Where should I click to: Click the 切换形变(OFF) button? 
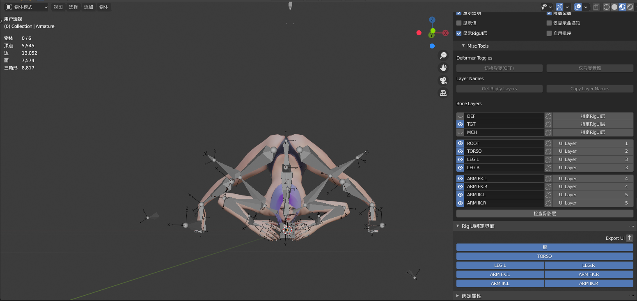[x=500, y=68]
